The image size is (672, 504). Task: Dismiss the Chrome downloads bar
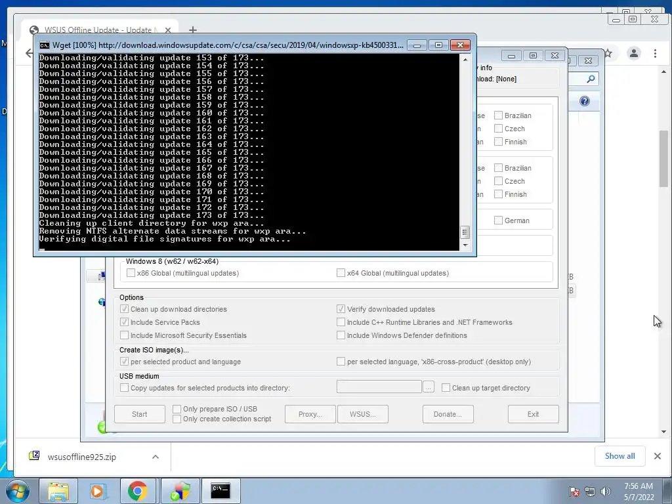pyautogui.click(x=658, y=456)
